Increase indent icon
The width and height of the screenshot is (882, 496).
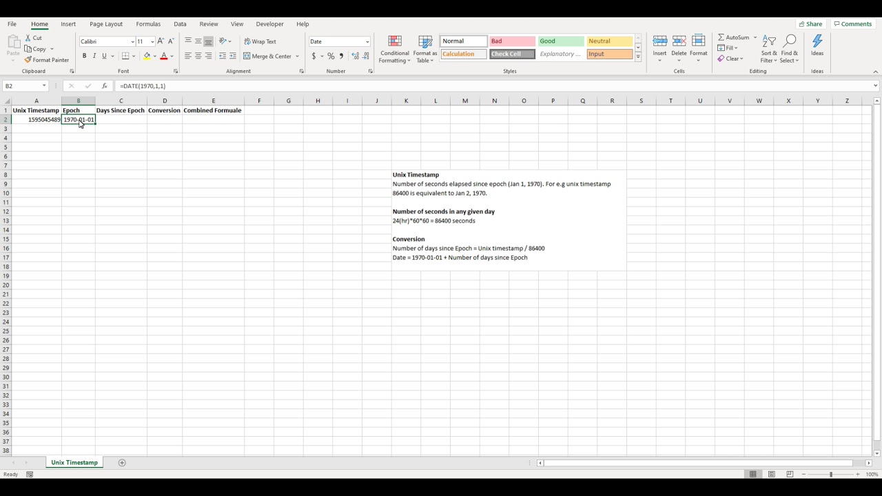click(233, 56)
